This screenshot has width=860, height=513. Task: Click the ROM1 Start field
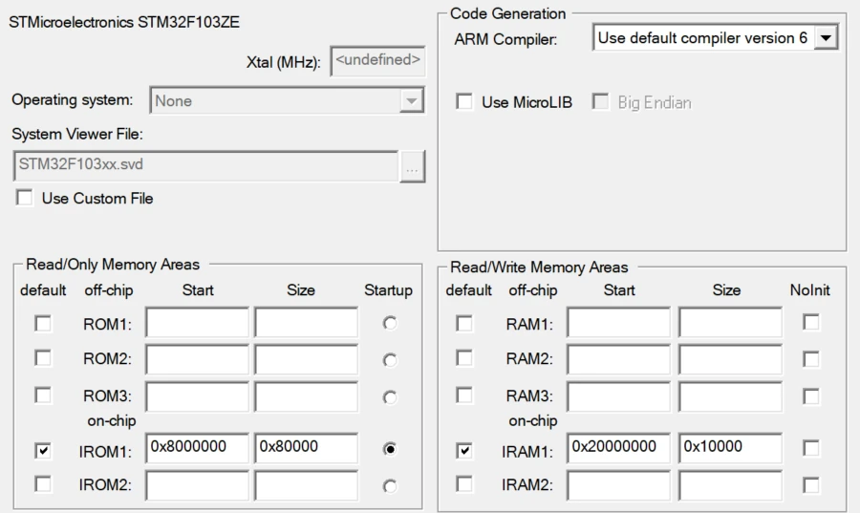coord(197,322)
